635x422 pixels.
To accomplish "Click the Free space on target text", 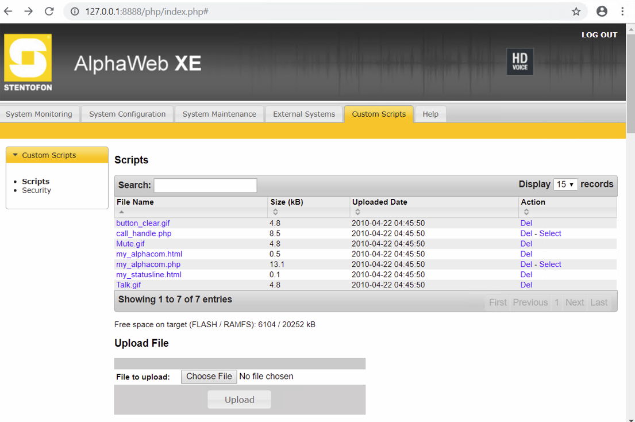I will point(215,324).
